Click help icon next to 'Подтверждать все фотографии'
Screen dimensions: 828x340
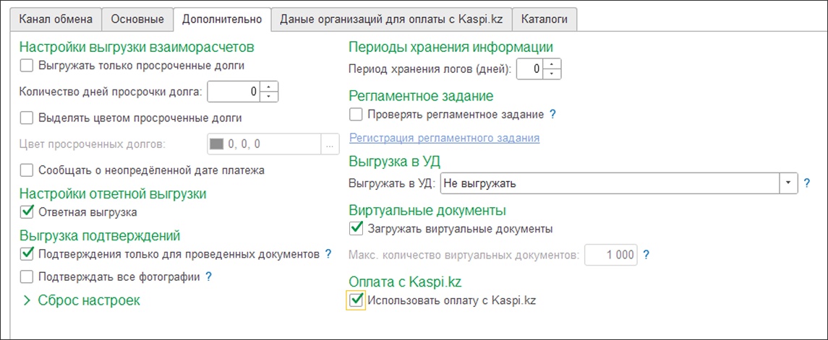[x=208, y=276]
